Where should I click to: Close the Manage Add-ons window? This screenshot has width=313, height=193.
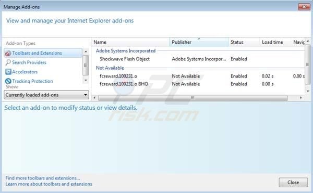pyautogui.click(x=304, y=7)
